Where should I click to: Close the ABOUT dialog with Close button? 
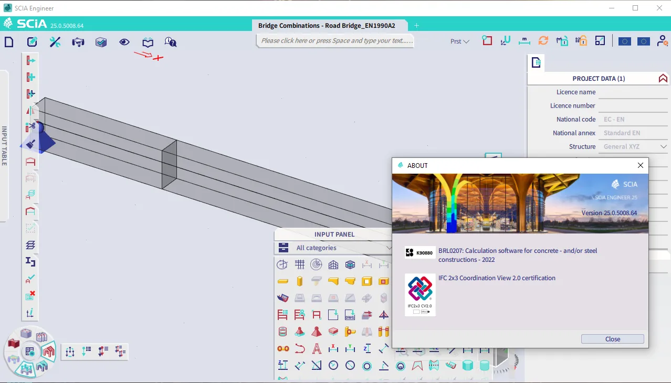613,339
